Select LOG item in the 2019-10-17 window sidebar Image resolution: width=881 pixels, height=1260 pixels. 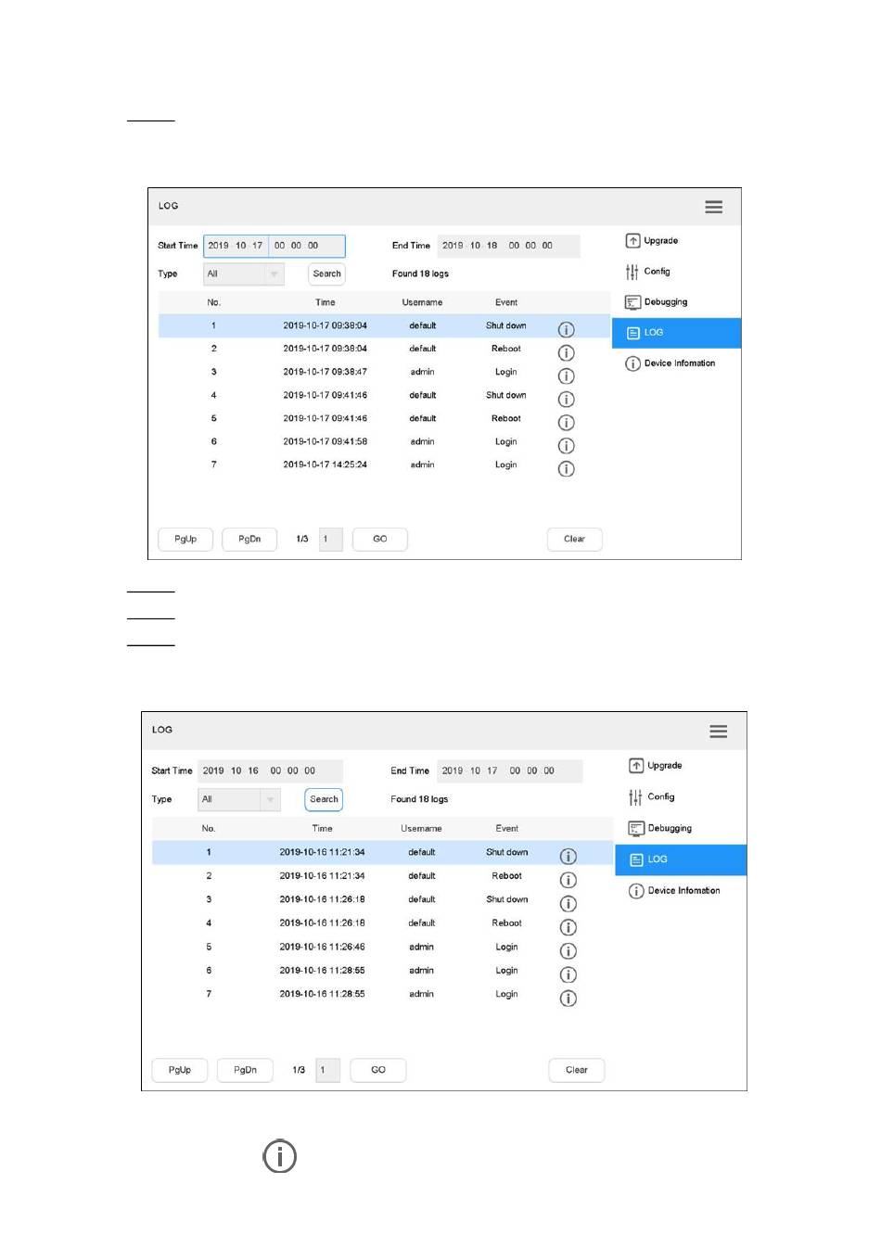tap(676, 333)
